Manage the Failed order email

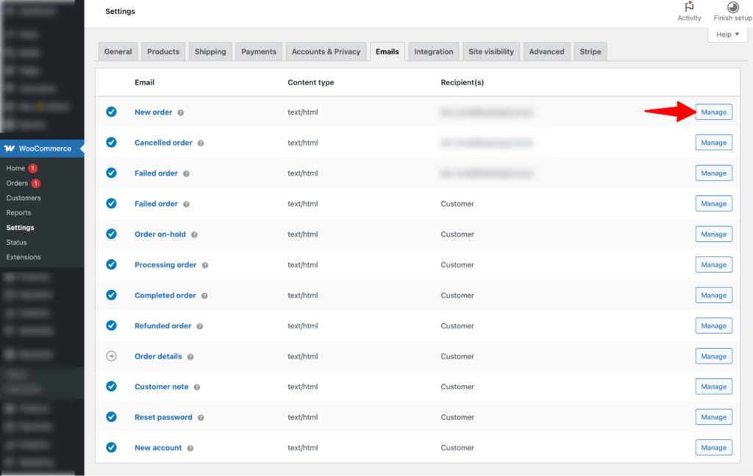click(x=713, y=173)
